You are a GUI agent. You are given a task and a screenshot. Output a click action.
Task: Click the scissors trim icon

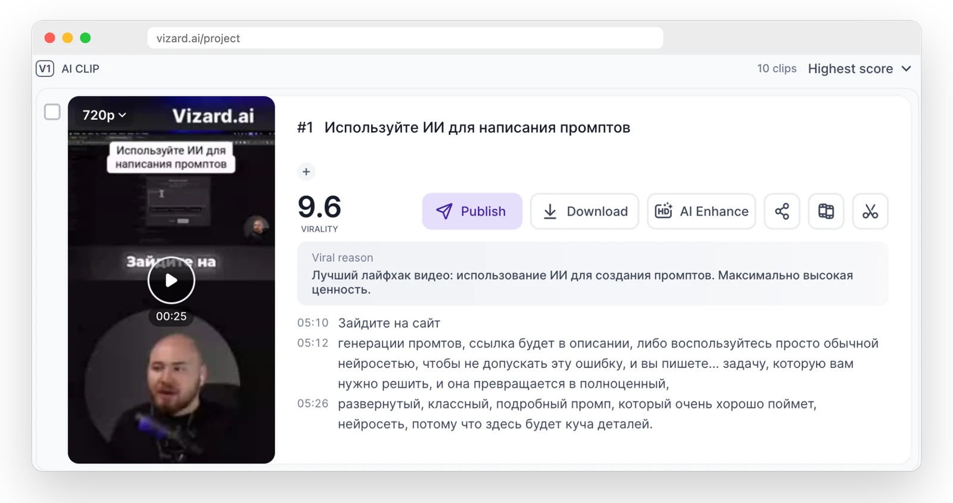click(x=870, y=211)
